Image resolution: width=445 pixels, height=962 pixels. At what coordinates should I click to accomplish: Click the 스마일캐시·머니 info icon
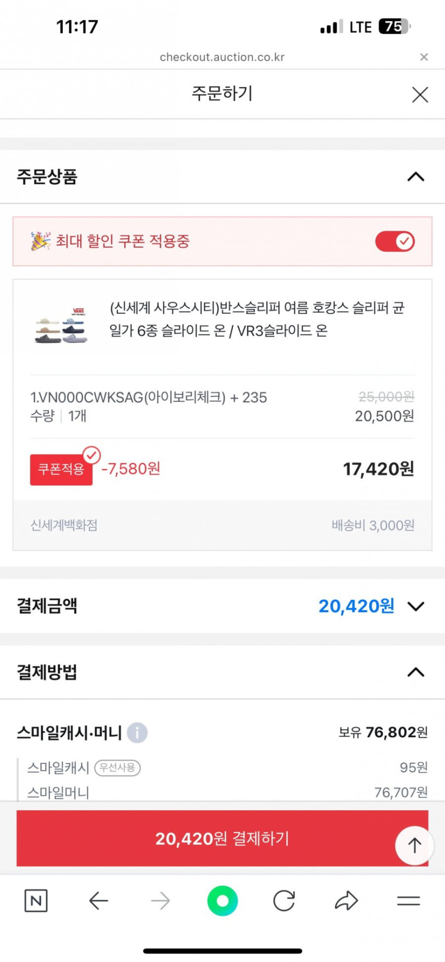click(137, 732)
